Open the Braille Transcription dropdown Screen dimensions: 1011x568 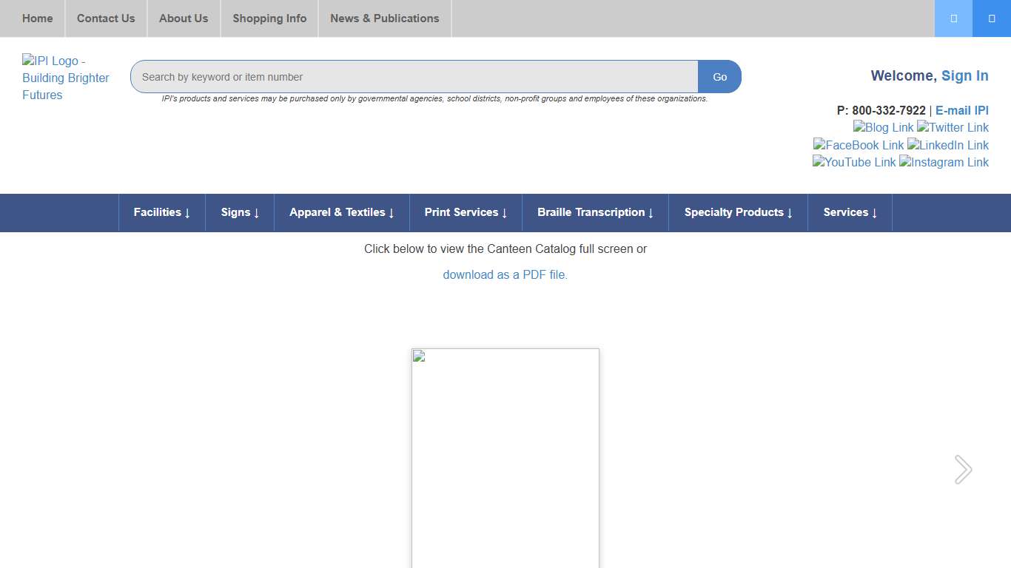coord(595,213)
